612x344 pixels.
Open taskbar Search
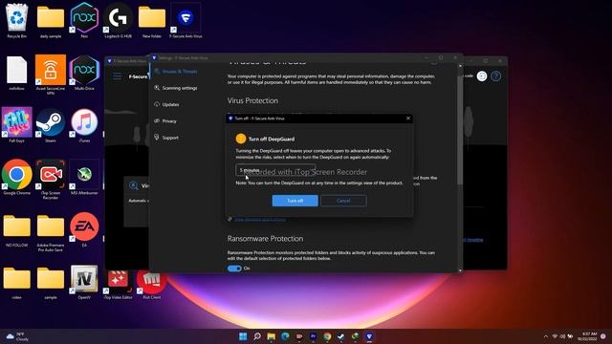[x=257, y=336]
